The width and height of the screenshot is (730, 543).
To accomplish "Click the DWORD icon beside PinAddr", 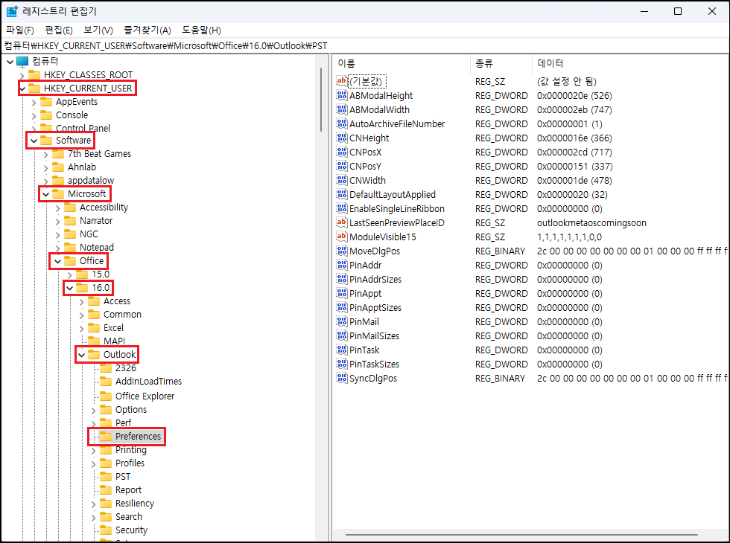I will [342, 265].
